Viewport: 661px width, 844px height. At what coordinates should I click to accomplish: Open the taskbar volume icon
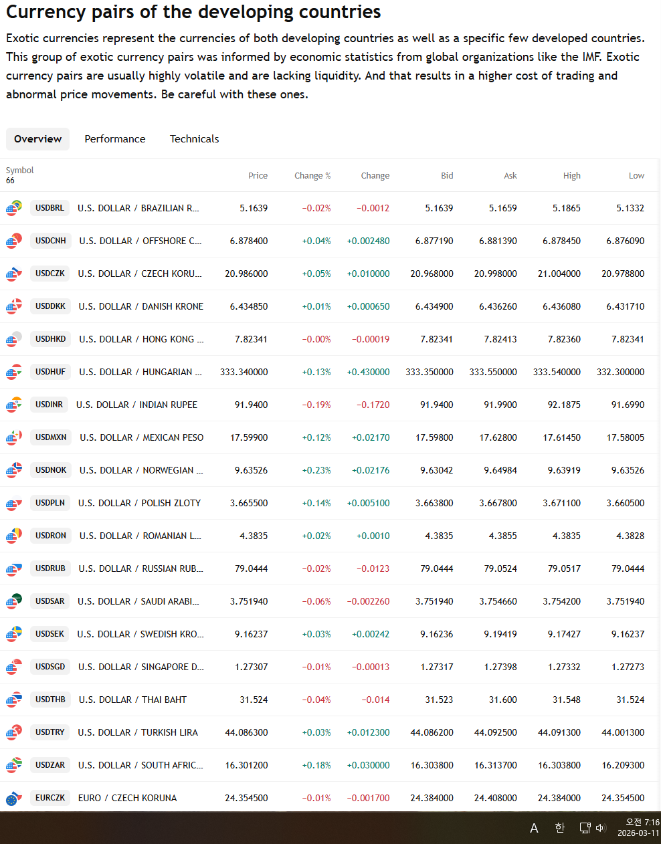pyautogui.click(x=600, y=828)
